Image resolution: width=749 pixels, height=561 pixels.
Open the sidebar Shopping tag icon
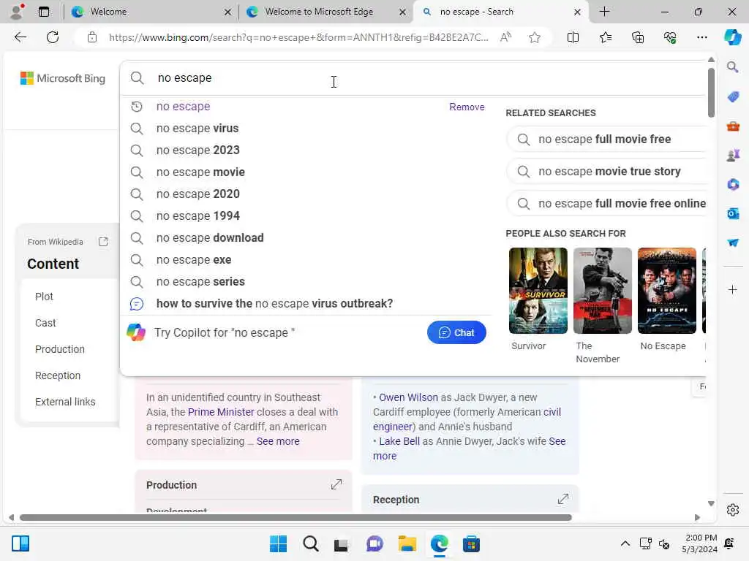(733, 97)
